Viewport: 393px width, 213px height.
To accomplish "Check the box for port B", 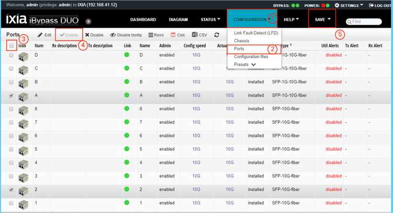I will tap(11, 82).
